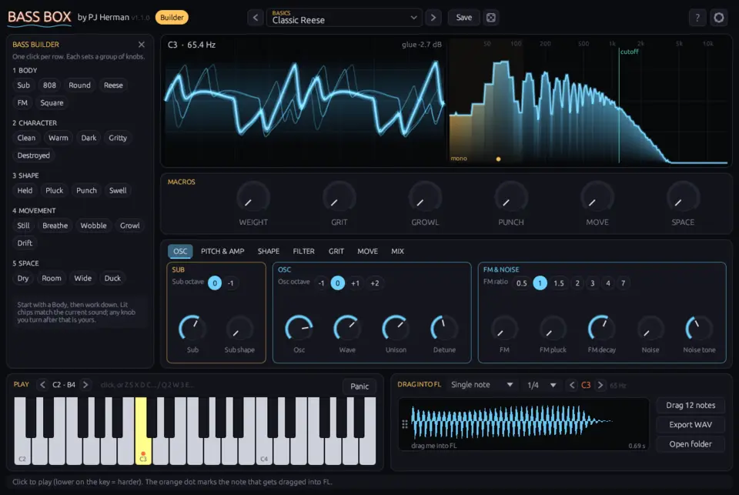This screenshot has height=495, width=739.
Task: Set FM ratio to 1.5
Action: point(559,283)
